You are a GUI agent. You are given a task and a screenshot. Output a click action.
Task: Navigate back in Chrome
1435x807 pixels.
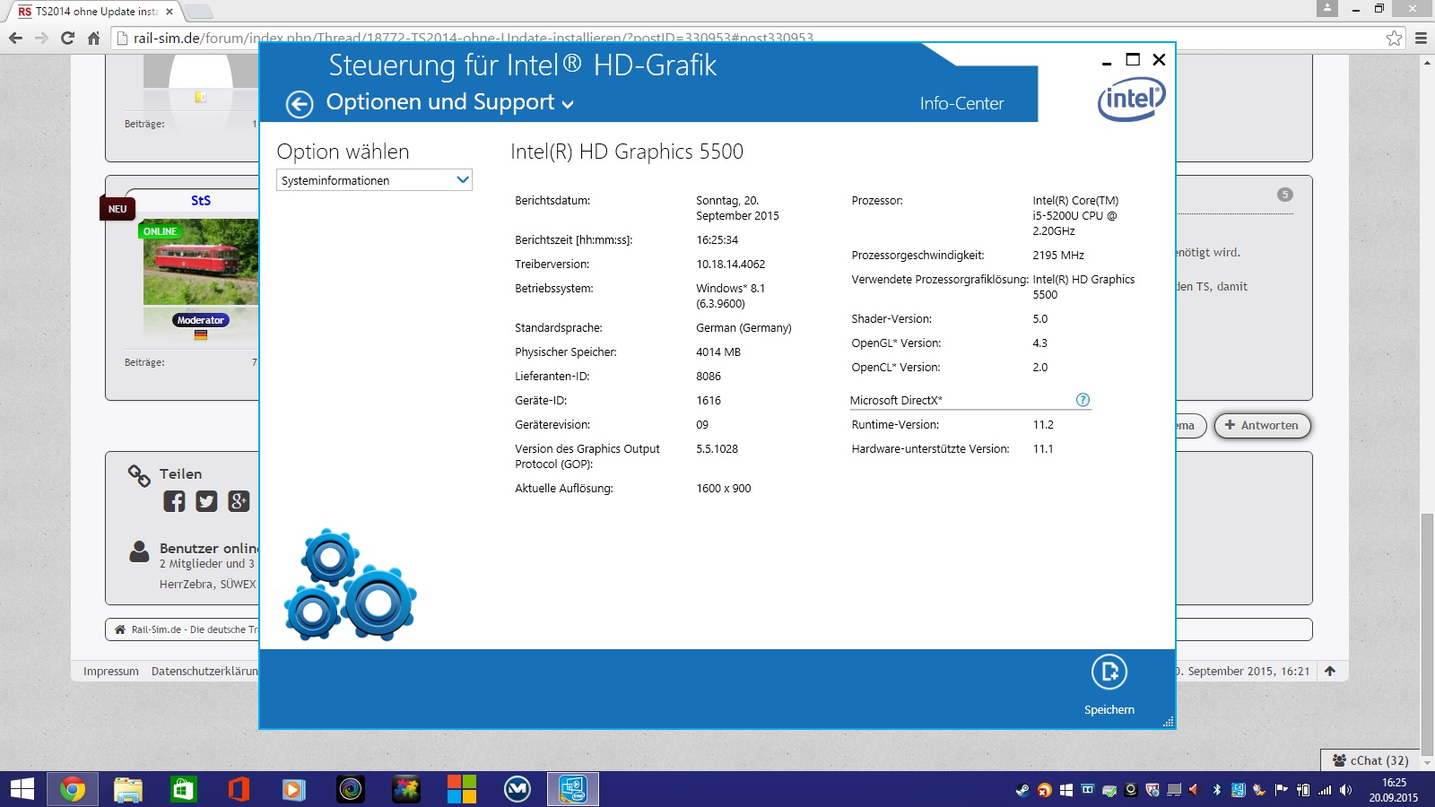tap(15, 38)
